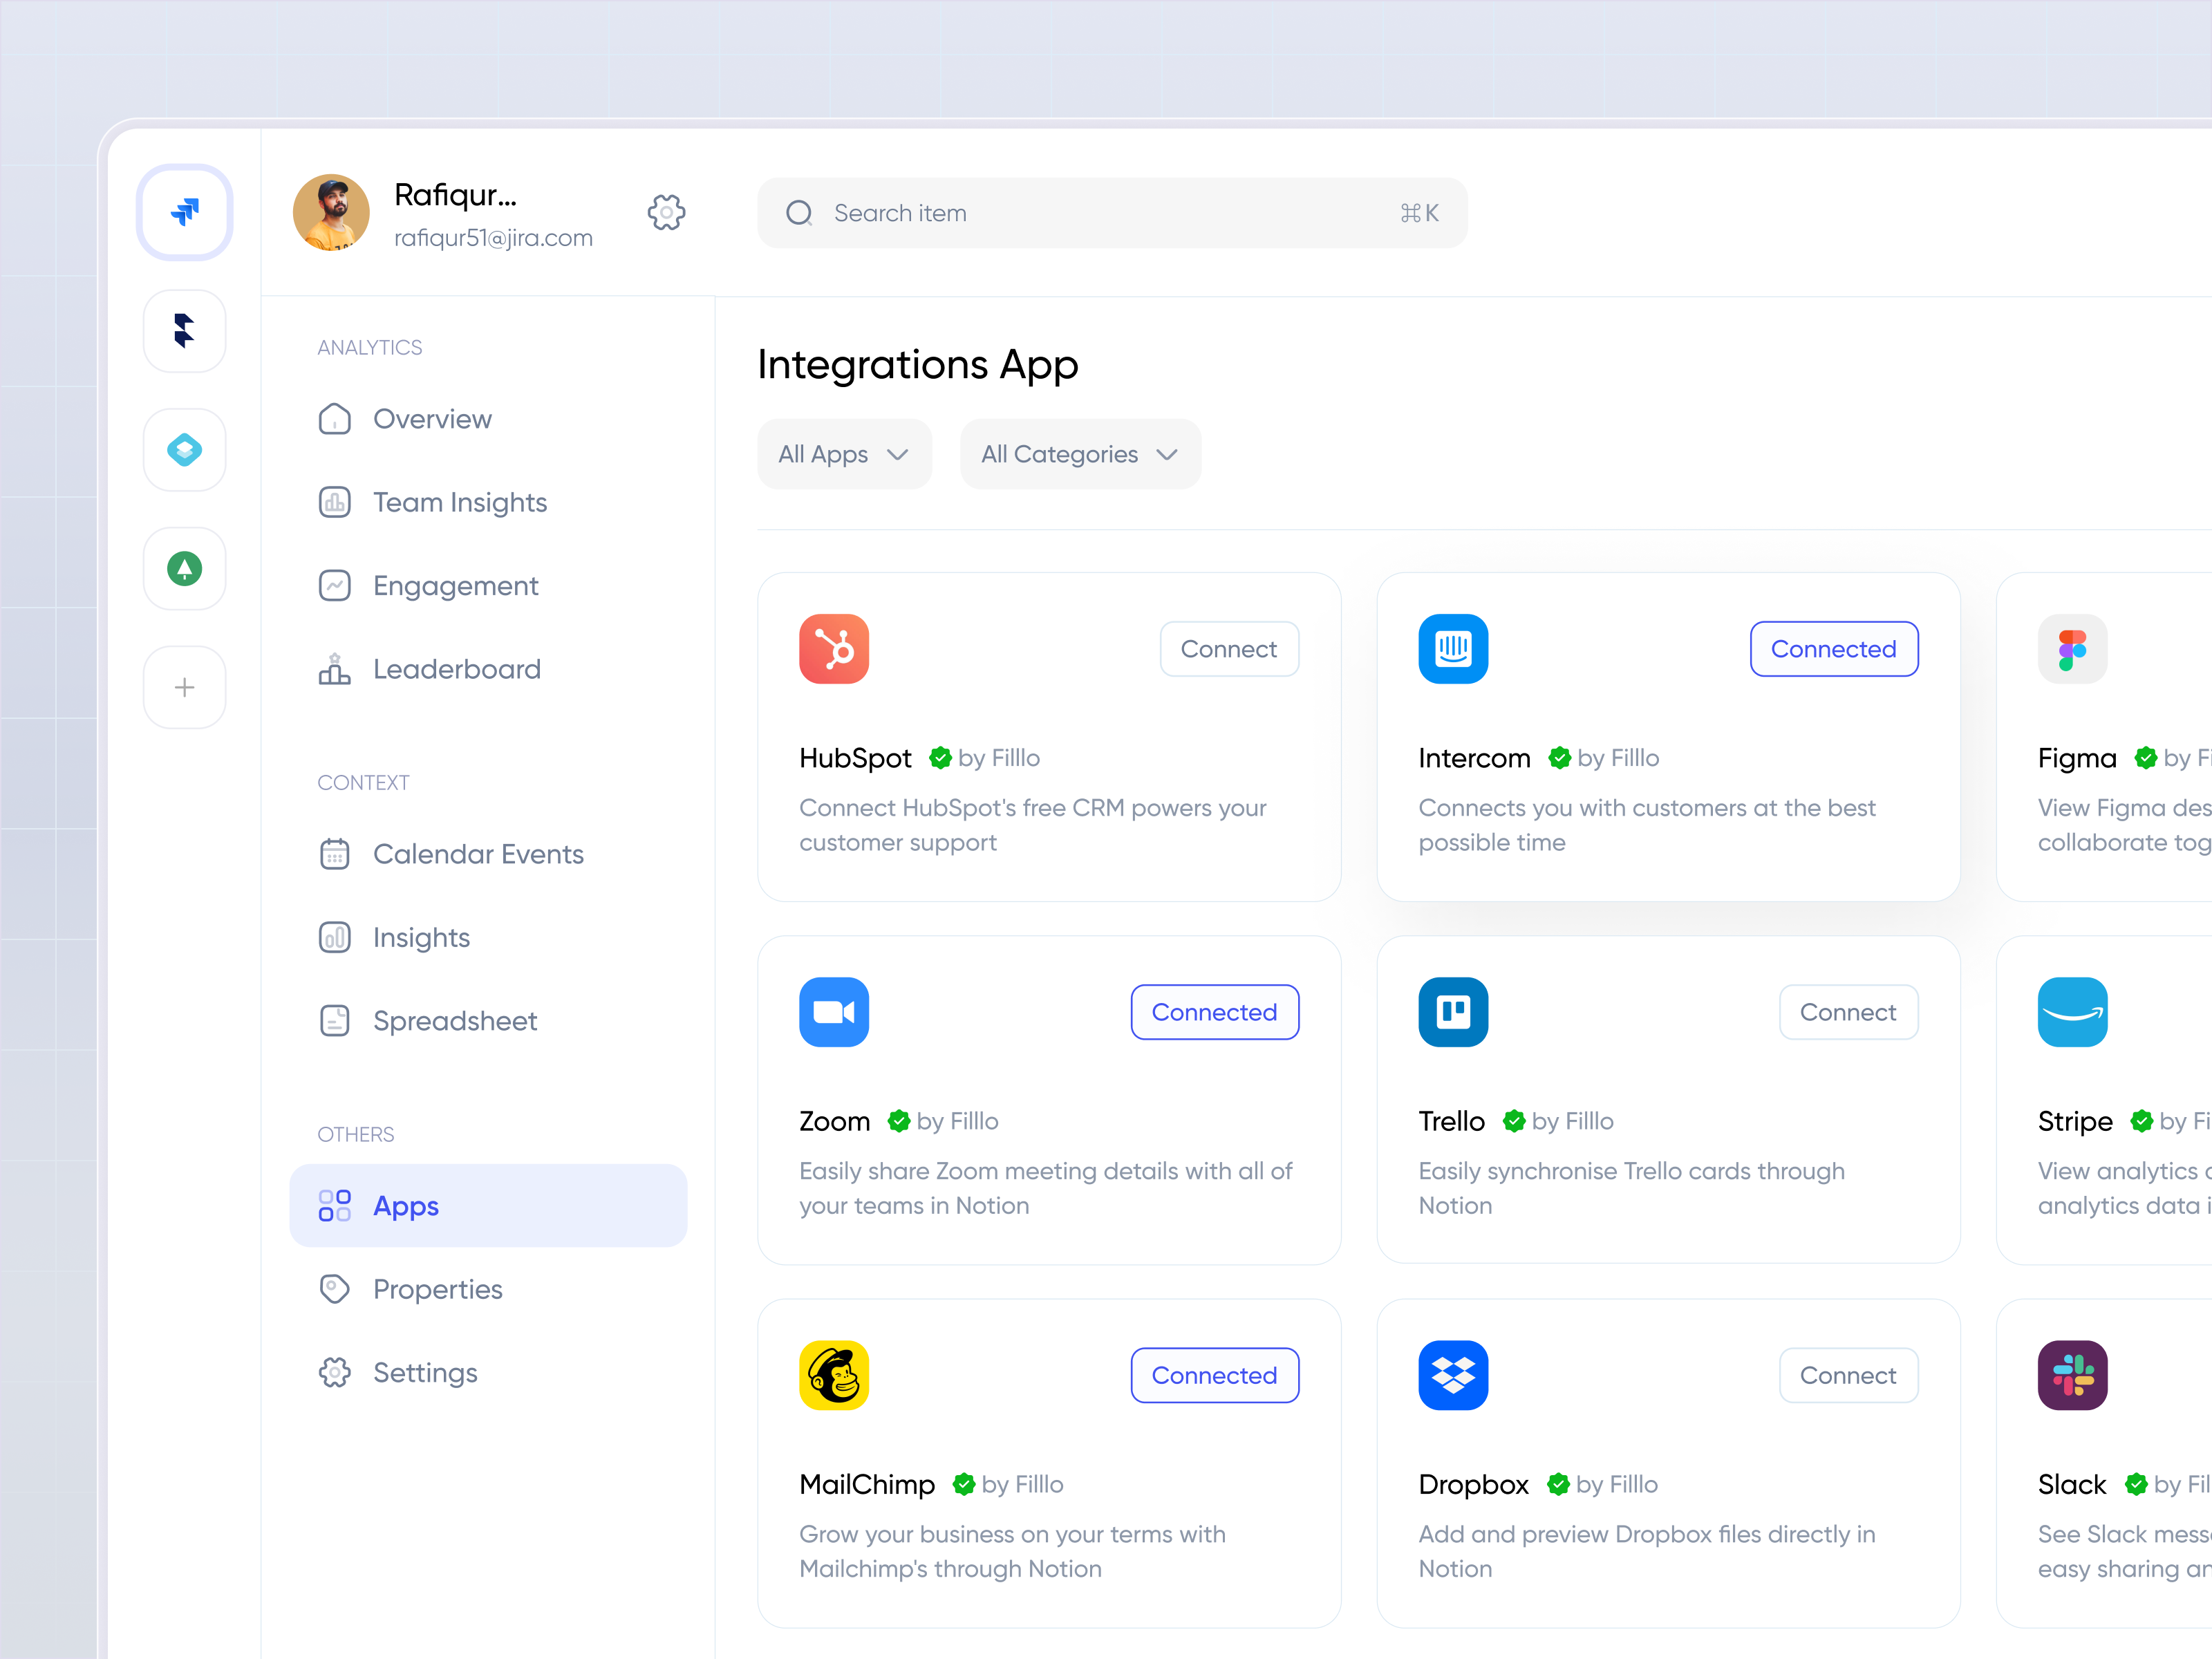
Task: Click the plus button in the left rail
Action: tap(184, 686)
